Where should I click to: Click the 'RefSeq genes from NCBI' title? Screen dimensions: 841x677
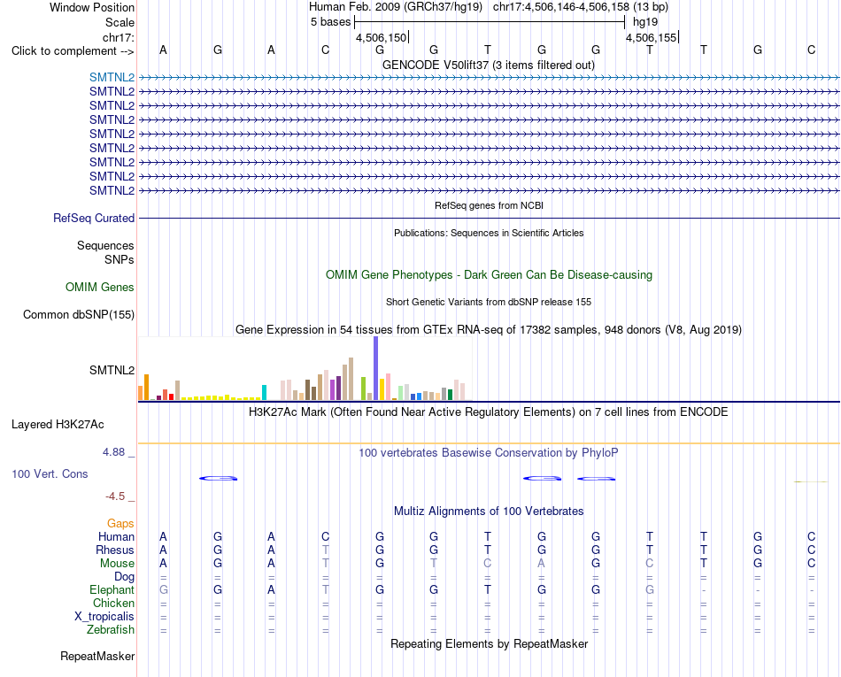(x=489, y=205)
